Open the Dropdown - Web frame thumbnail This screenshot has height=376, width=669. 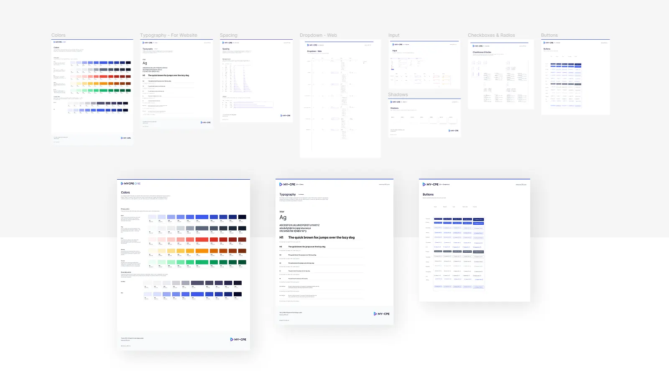[340, 99]
